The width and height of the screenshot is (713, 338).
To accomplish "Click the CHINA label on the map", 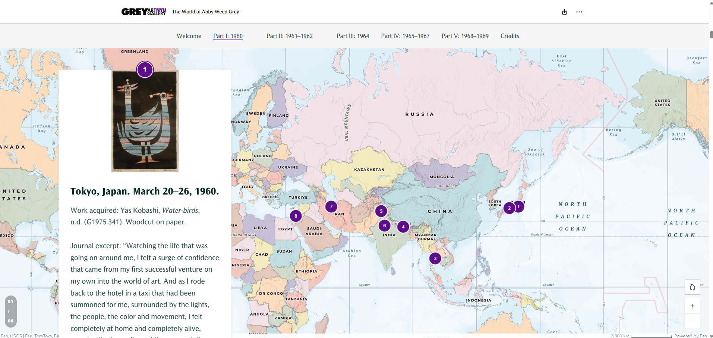I will (x=440, y=211).
